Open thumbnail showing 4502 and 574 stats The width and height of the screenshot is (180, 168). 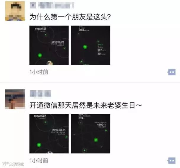click(x=90, y=134)
